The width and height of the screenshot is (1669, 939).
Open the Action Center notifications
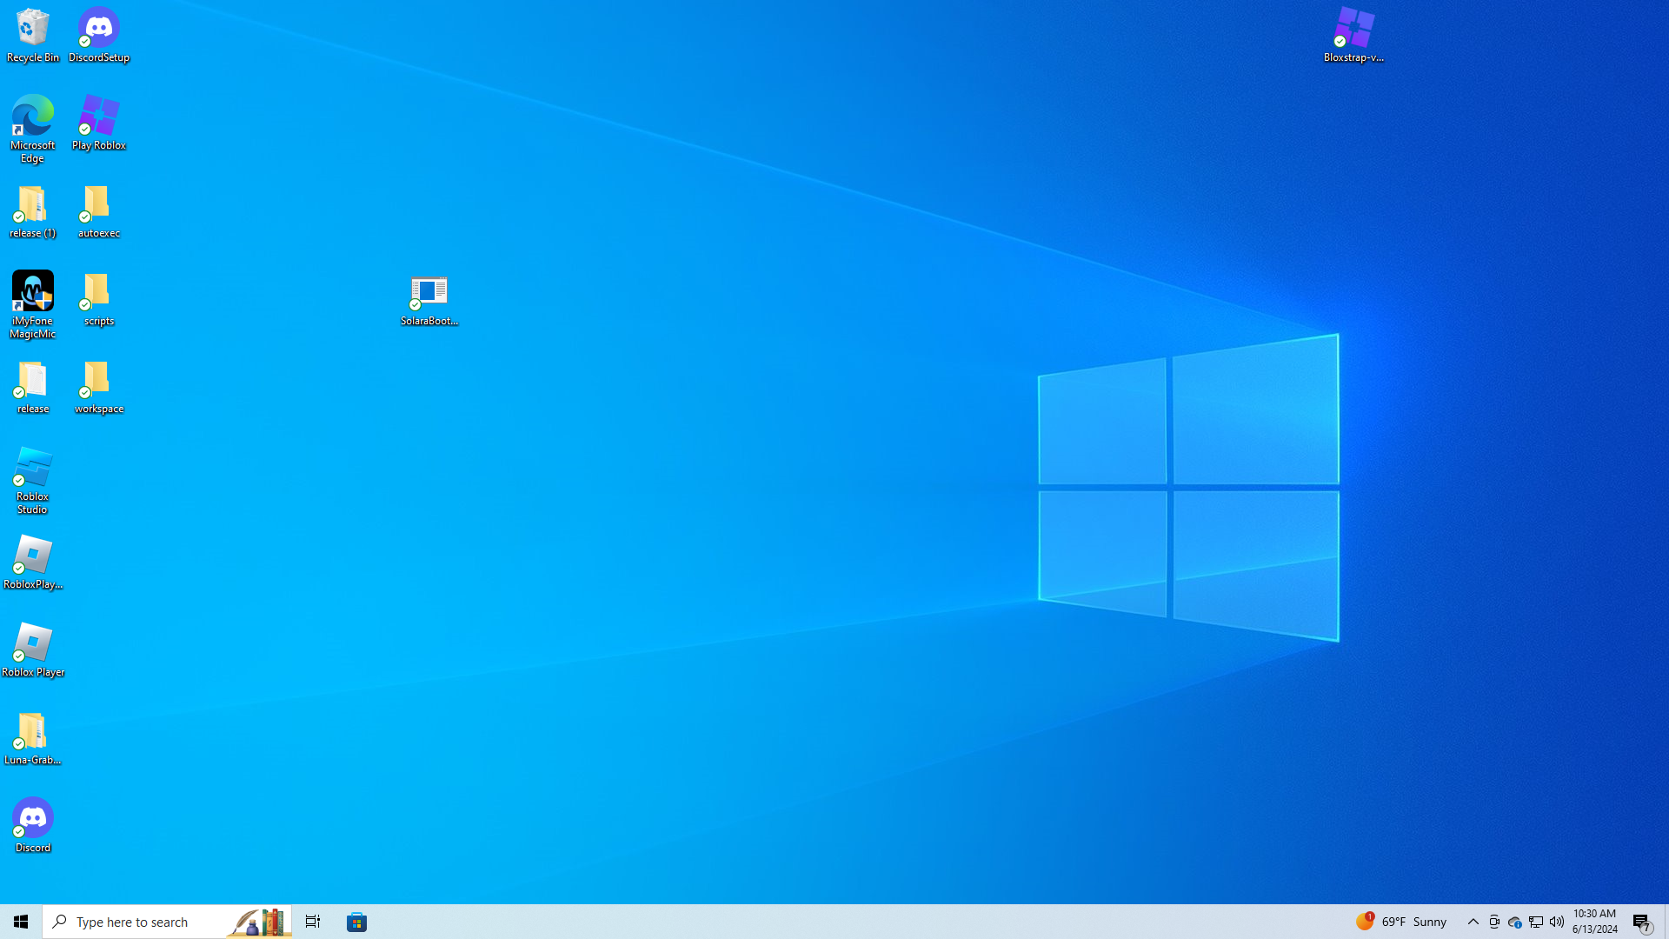click(x=1642, y=922)
